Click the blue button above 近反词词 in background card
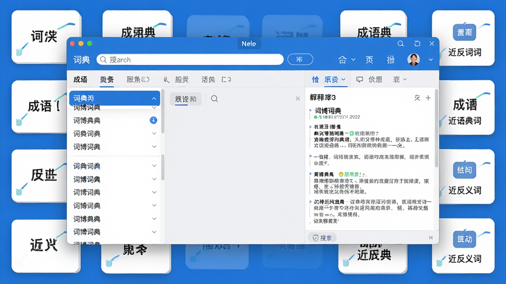Viewport: 506px width, 284px height. [464, 32]
